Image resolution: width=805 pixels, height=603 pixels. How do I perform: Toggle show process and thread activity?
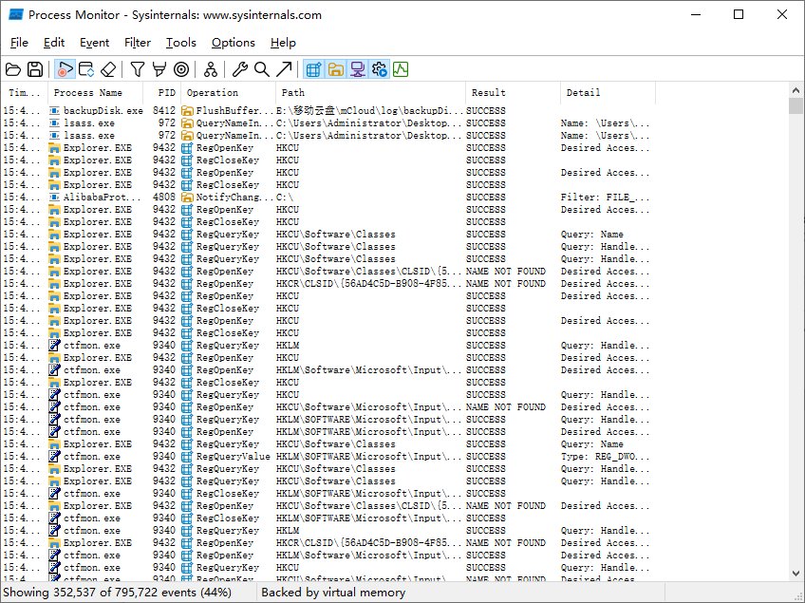pos(380,69)
